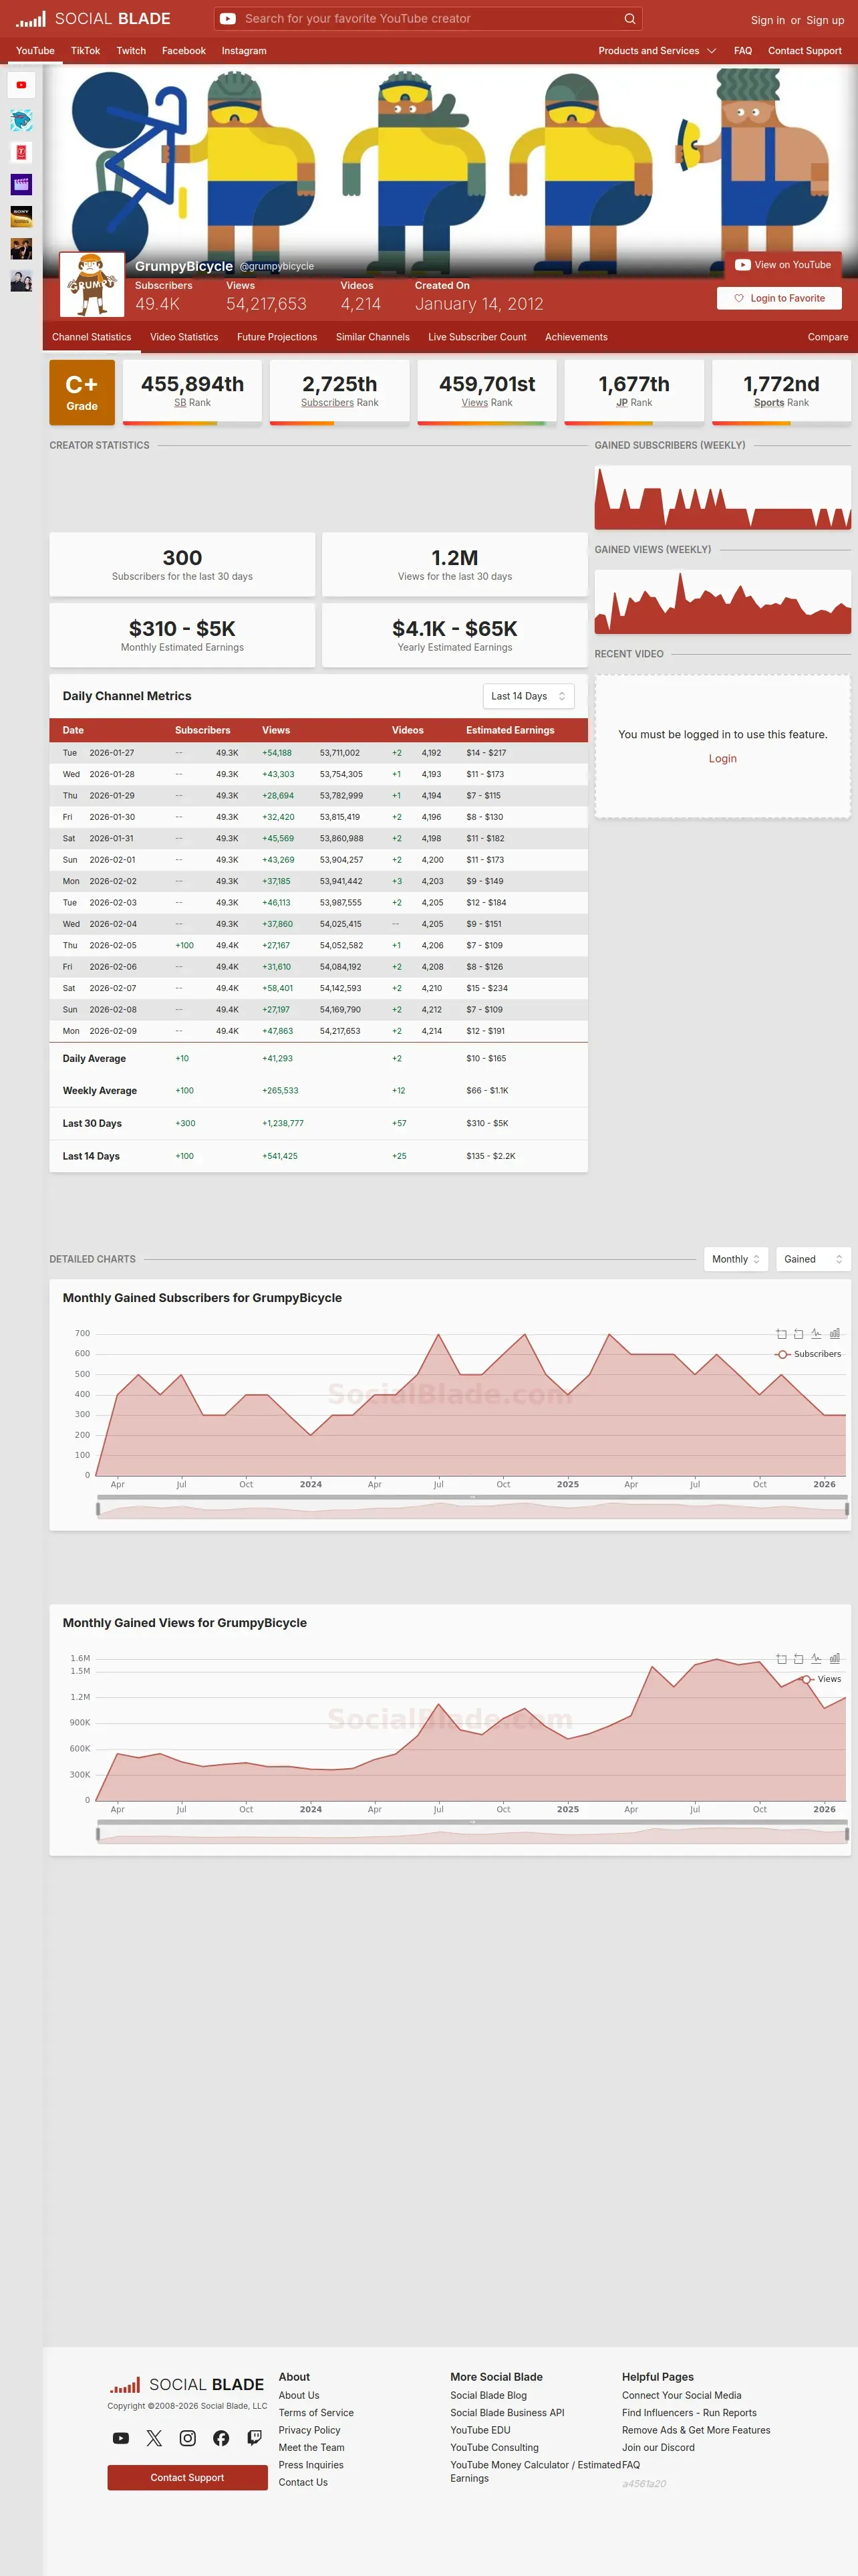Click the C+ Grade badge
Viewport: 858px width, 2576px height.
tap(82, 392)
